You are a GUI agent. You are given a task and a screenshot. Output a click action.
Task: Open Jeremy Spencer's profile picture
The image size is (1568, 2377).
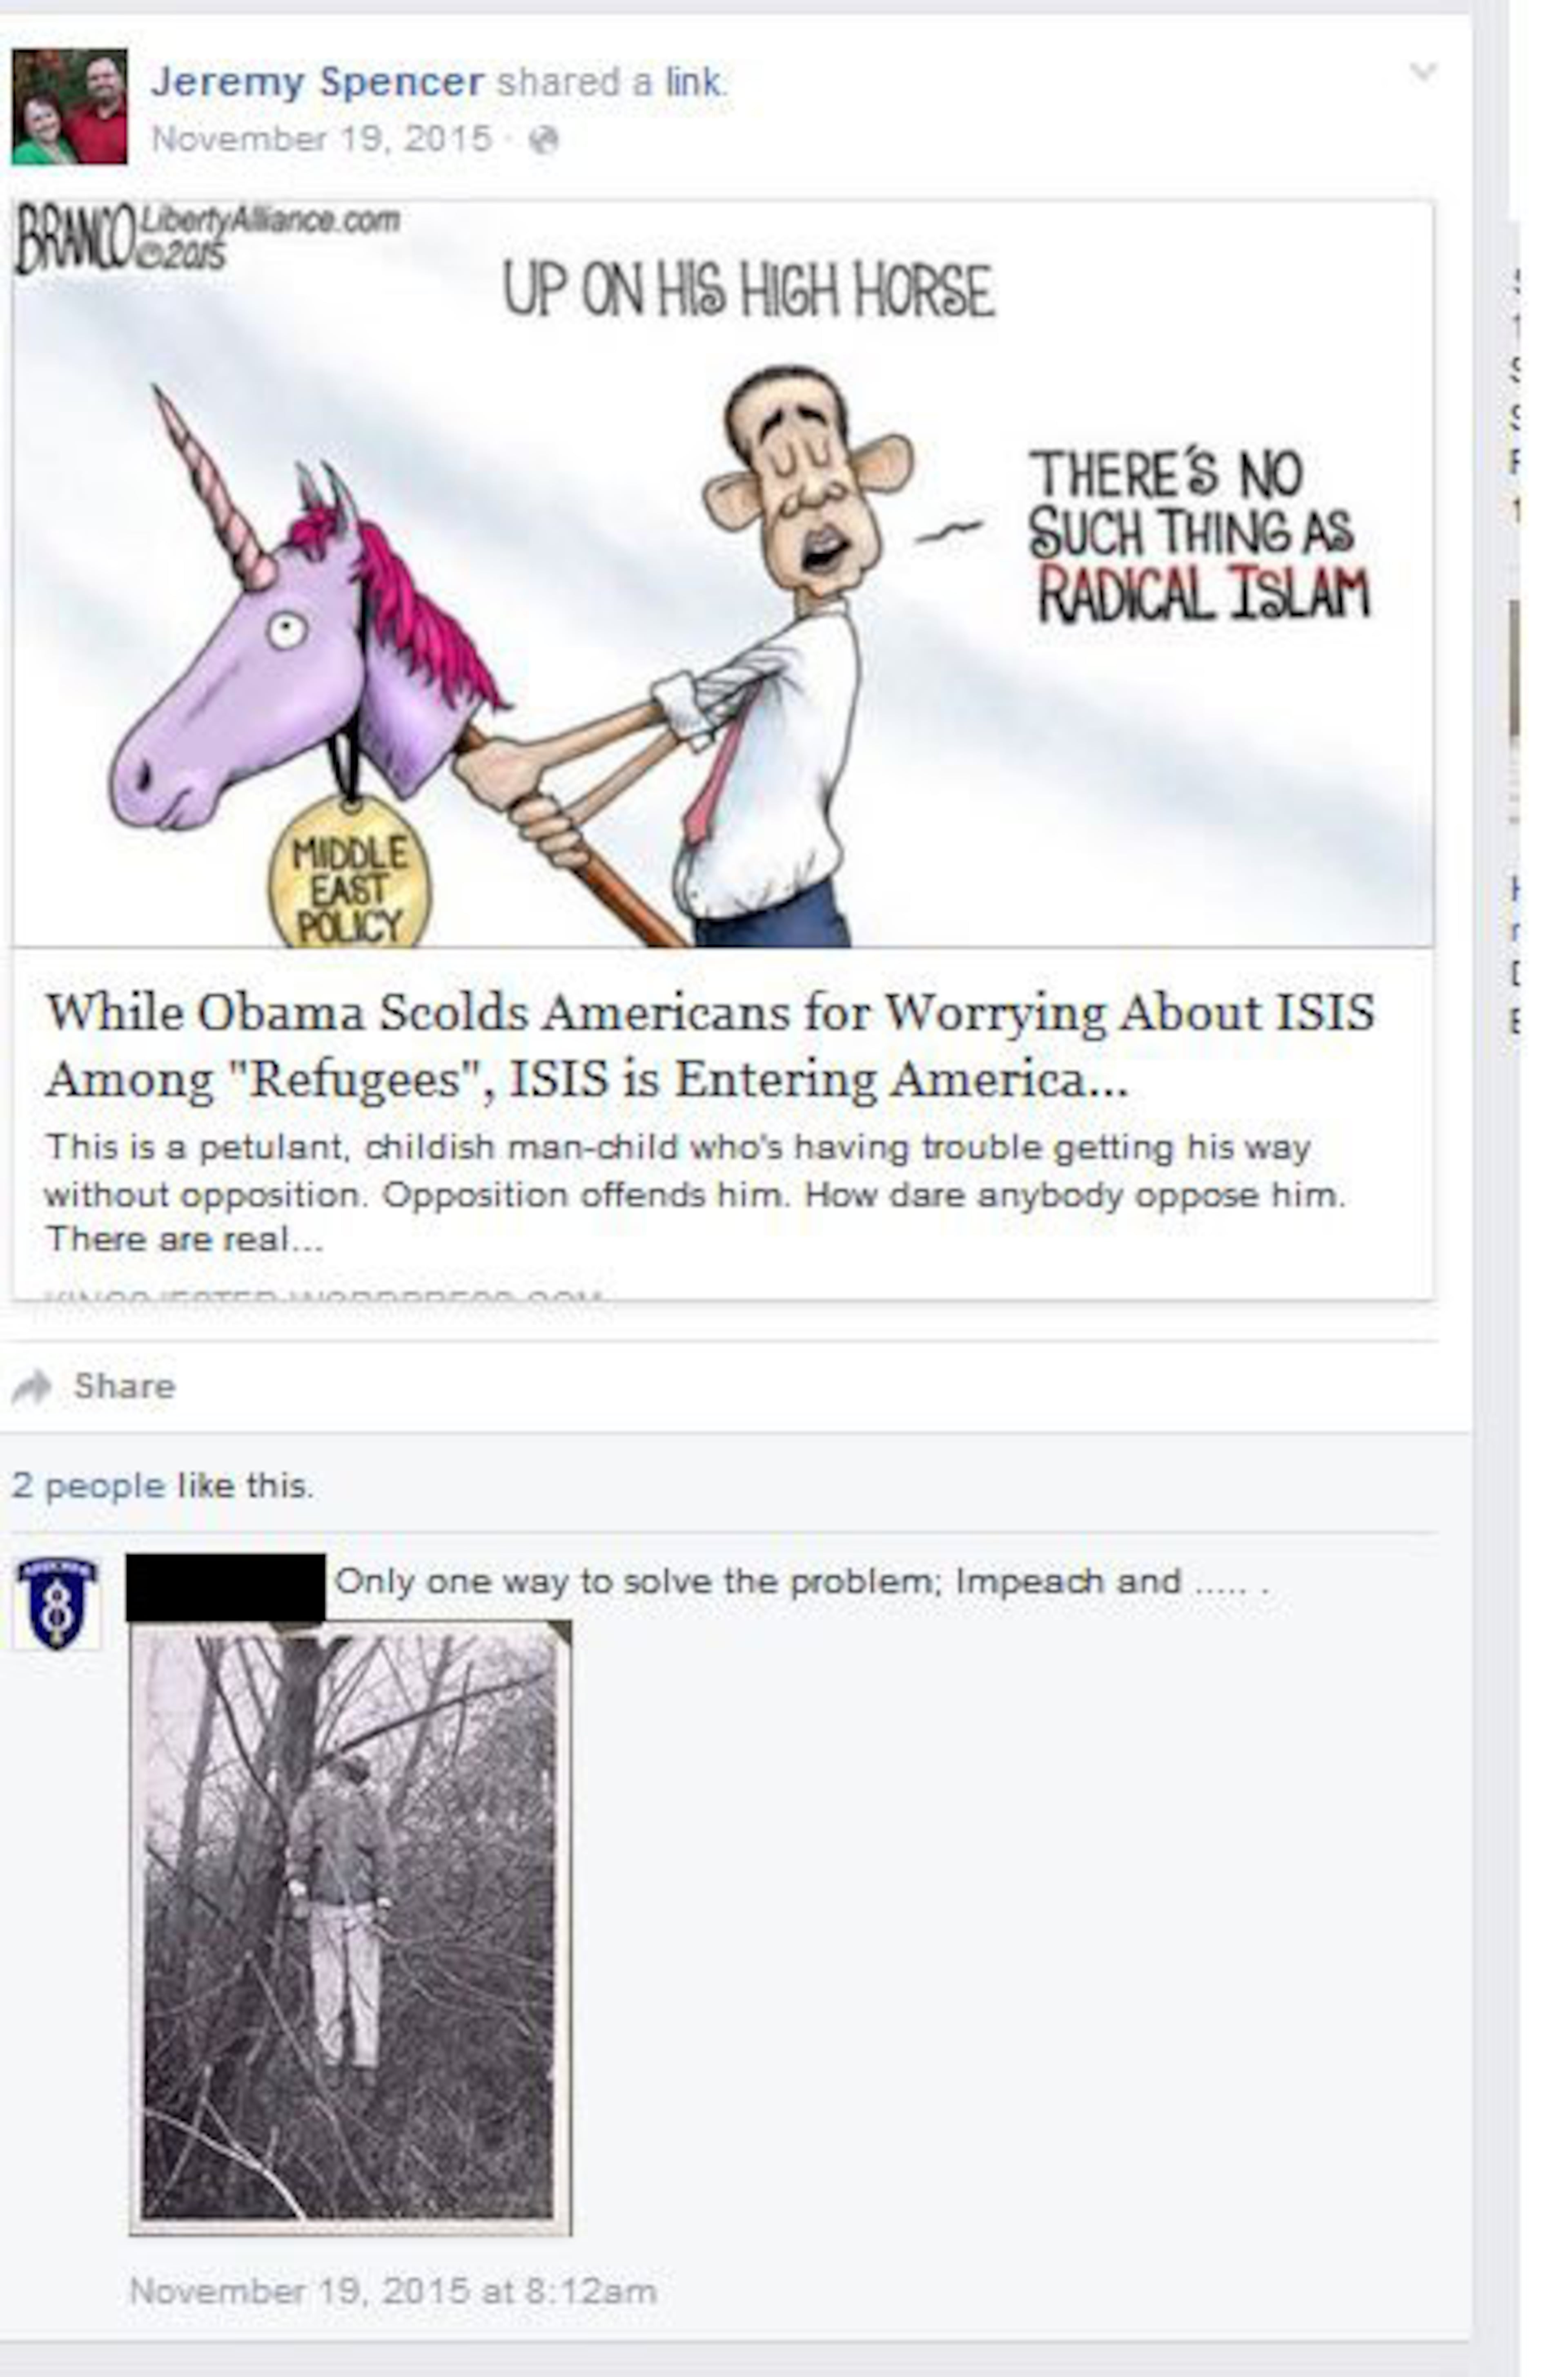click(x=69, y=106)
